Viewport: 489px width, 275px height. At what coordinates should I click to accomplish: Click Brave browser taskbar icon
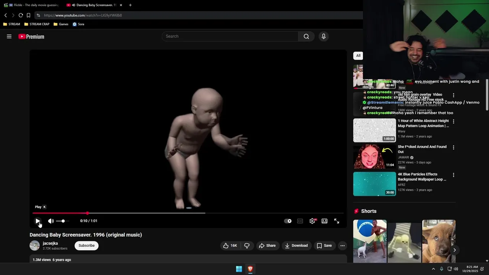point(250,269)
